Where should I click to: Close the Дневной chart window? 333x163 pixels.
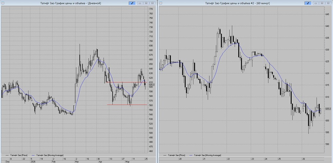pyautogui.click(x=152, y=3)
